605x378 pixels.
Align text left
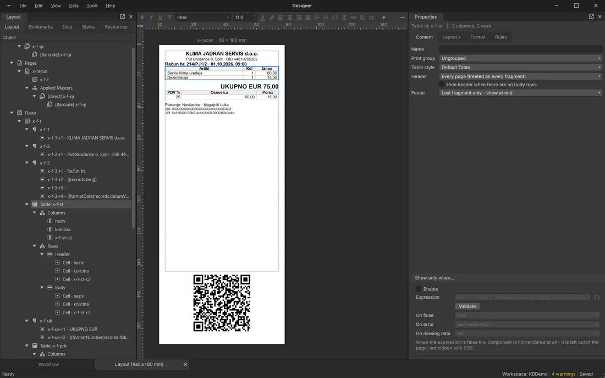[x=280, y=18]
